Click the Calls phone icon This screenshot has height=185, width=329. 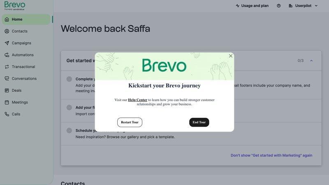(x=7, y=114)
